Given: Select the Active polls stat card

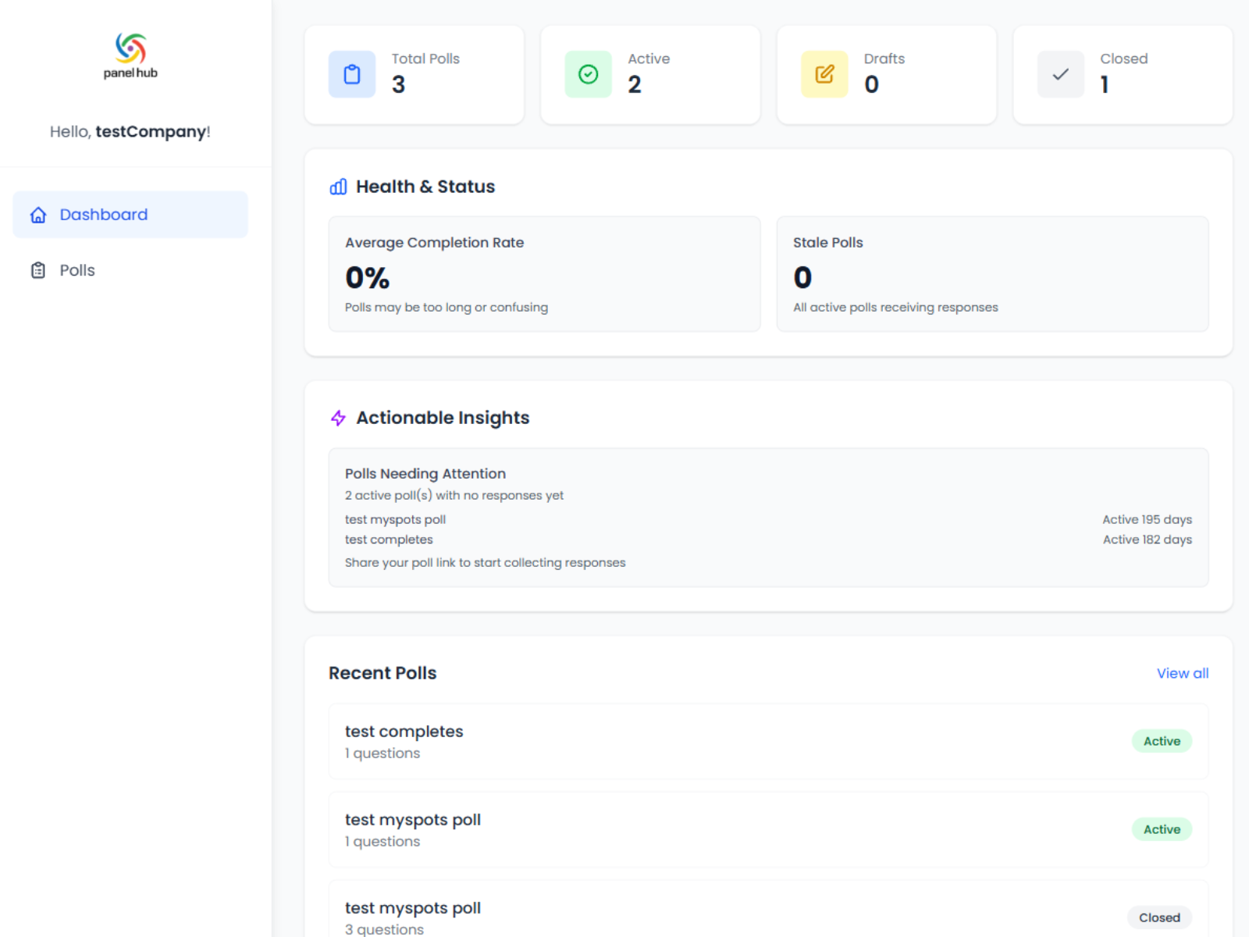Looking at the screenshot, I should (650, 74).
